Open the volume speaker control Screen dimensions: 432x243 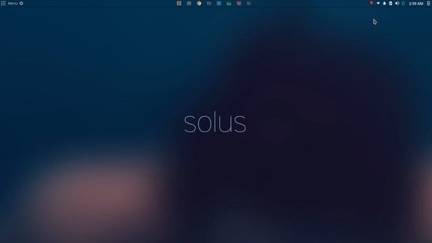pos(397,3)
